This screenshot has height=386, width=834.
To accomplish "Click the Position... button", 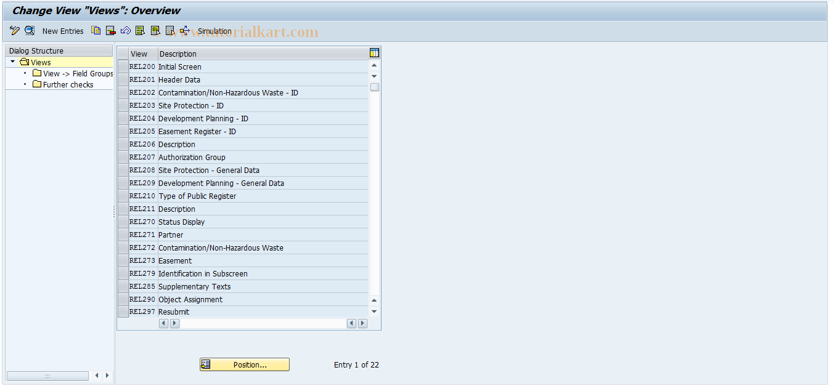I will pos(245,364).
